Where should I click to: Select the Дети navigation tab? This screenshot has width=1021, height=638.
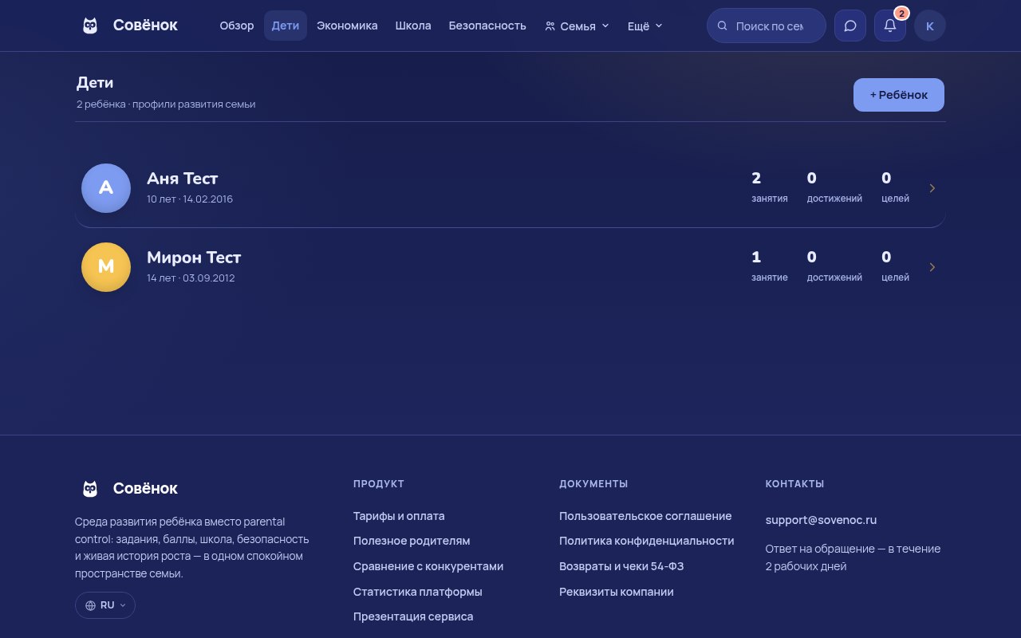pyautogui.click(x=286, y=26)
